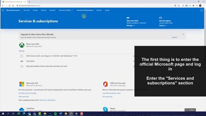Reload the page with the refresh icon

(10, 5)
